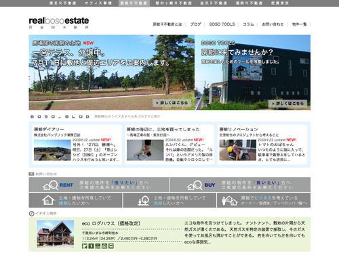The height and width of the screenshot is (255, 339).
Task: Click the tree and person icon in the middle gray banner
Action: [143, 200]
